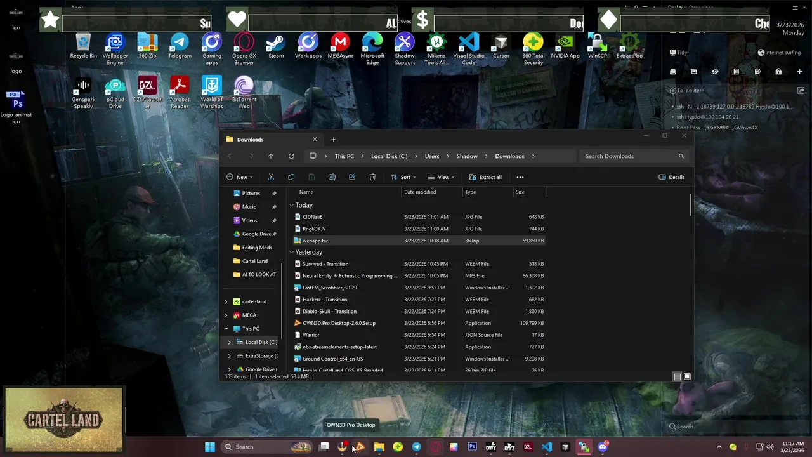Viewport: 812px width, 457px height.
Task: Click the Cut scissors icon in Explorer toolbar
Action: [271, 177]
